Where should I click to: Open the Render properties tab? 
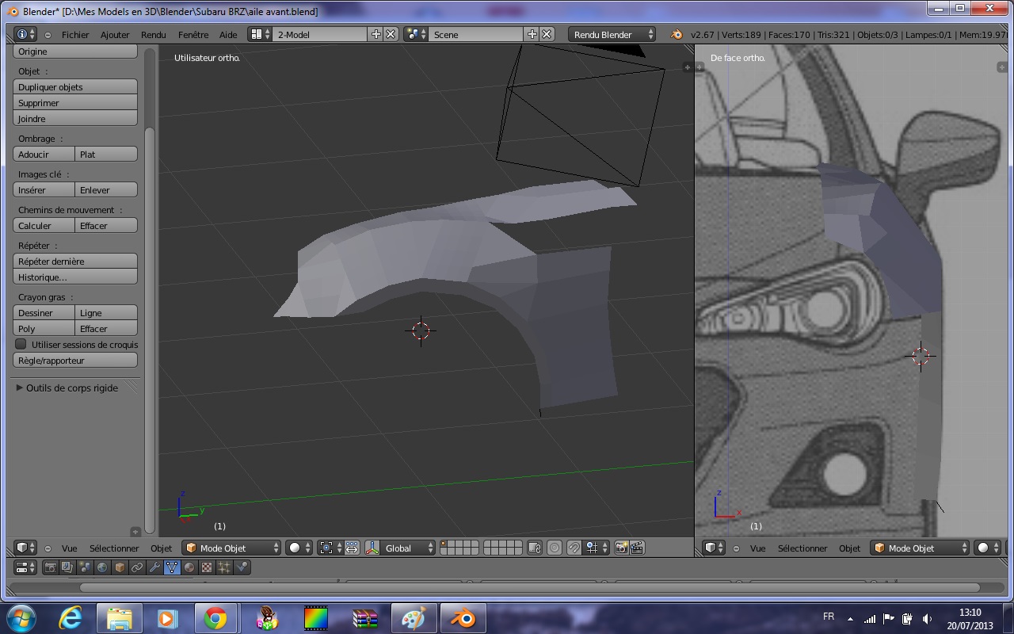tap(51, 567)
